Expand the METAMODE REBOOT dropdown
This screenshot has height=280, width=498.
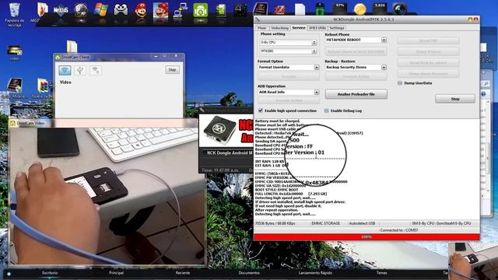[x=384, y=40]
